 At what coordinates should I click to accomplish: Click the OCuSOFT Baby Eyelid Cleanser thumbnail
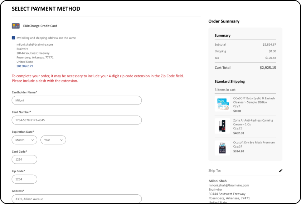[x=222, y=104]
